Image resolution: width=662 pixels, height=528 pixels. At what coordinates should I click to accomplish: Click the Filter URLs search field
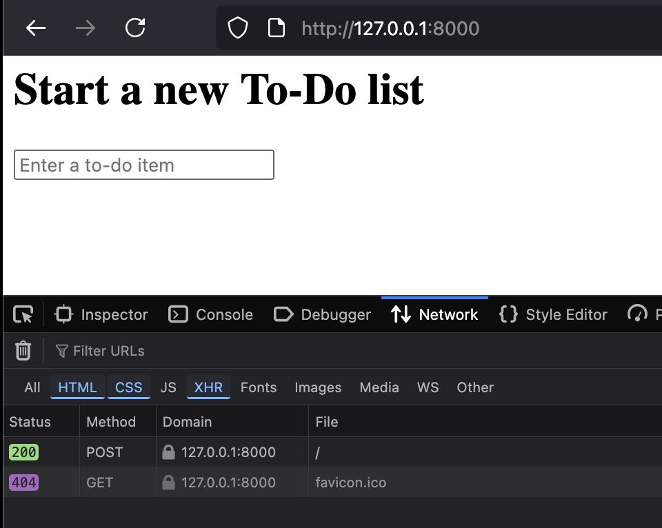point(100,351)
